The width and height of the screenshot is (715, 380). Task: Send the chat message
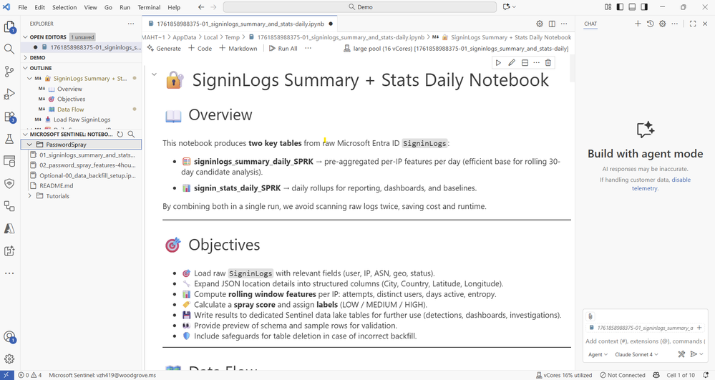(x=694, y=354)
